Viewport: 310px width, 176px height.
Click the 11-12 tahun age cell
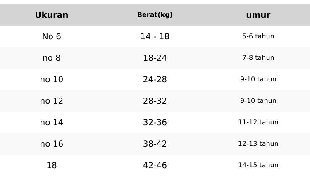pyautogui.click(x=258, y=122)
